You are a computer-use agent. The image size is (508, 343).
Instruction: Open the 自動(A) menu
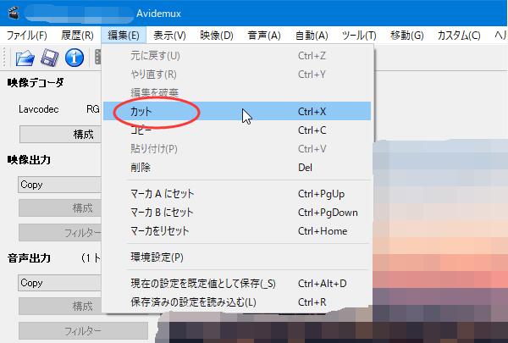[312, 35]
